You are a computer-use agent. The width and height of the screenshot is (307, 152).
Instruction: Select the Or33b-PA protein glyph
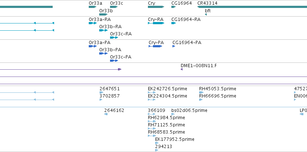click(x=104, y=53)
